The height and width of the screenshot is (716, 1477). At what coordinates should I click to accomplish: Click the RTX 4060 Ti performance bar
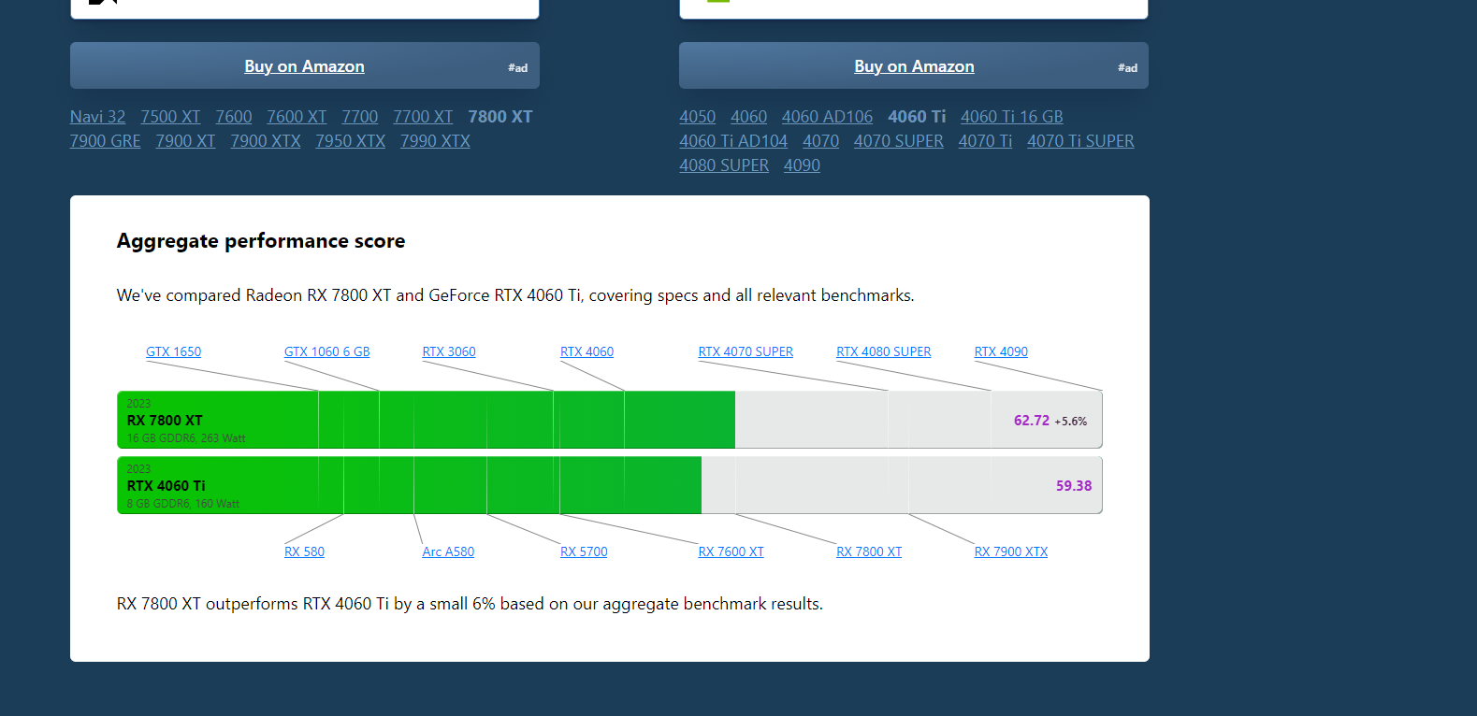click(x=610, y=485)
